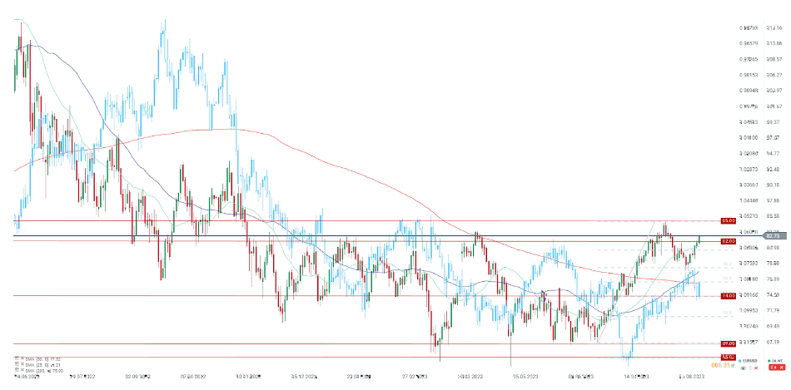This screenshot has width=791, height=390.
Task: Remove the EURUSD overlay with red X
Action: (756, 368)
